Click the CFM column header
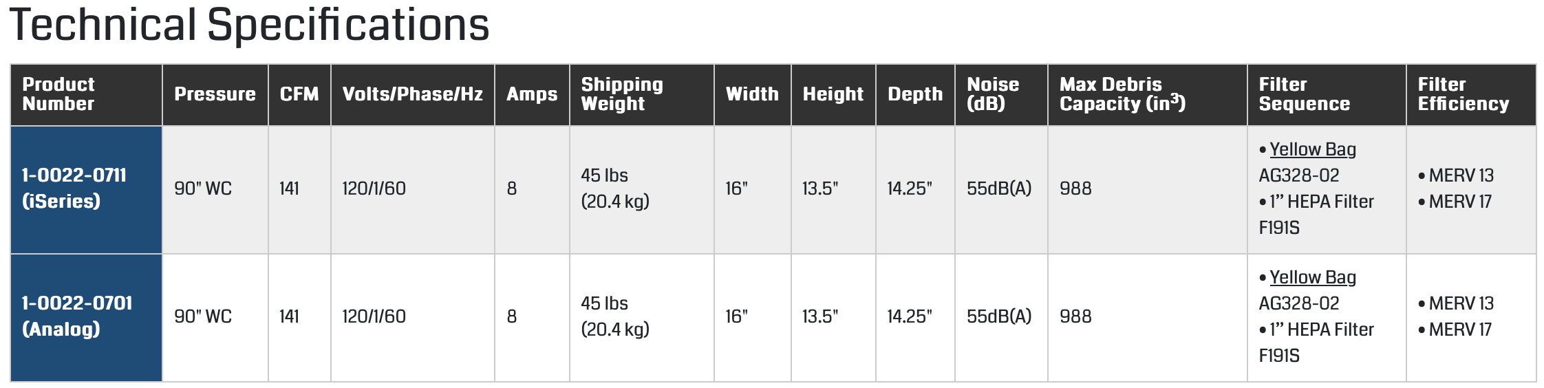The image size is (1544, 388). click(x=299, y=94)
